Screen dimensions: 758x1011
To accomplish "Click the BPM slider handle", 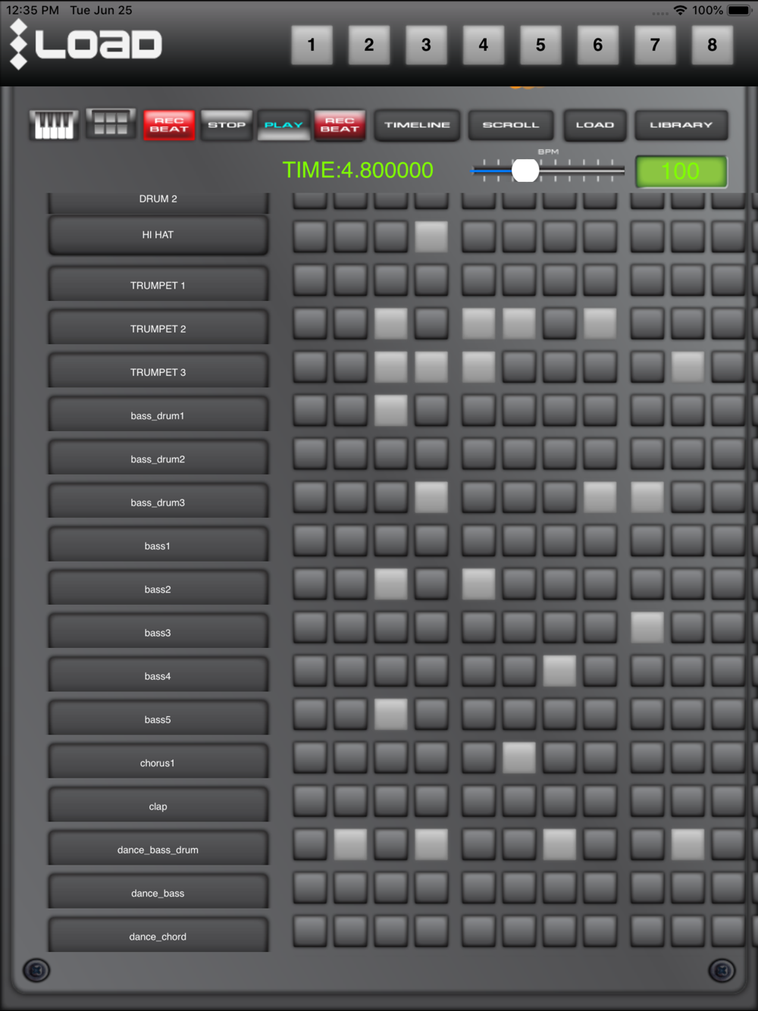I will [525, 171].
